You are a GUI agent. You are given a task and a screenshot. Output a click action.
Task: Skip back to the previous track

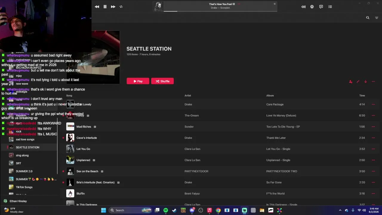pyautogui.click(x=97, y=7)
